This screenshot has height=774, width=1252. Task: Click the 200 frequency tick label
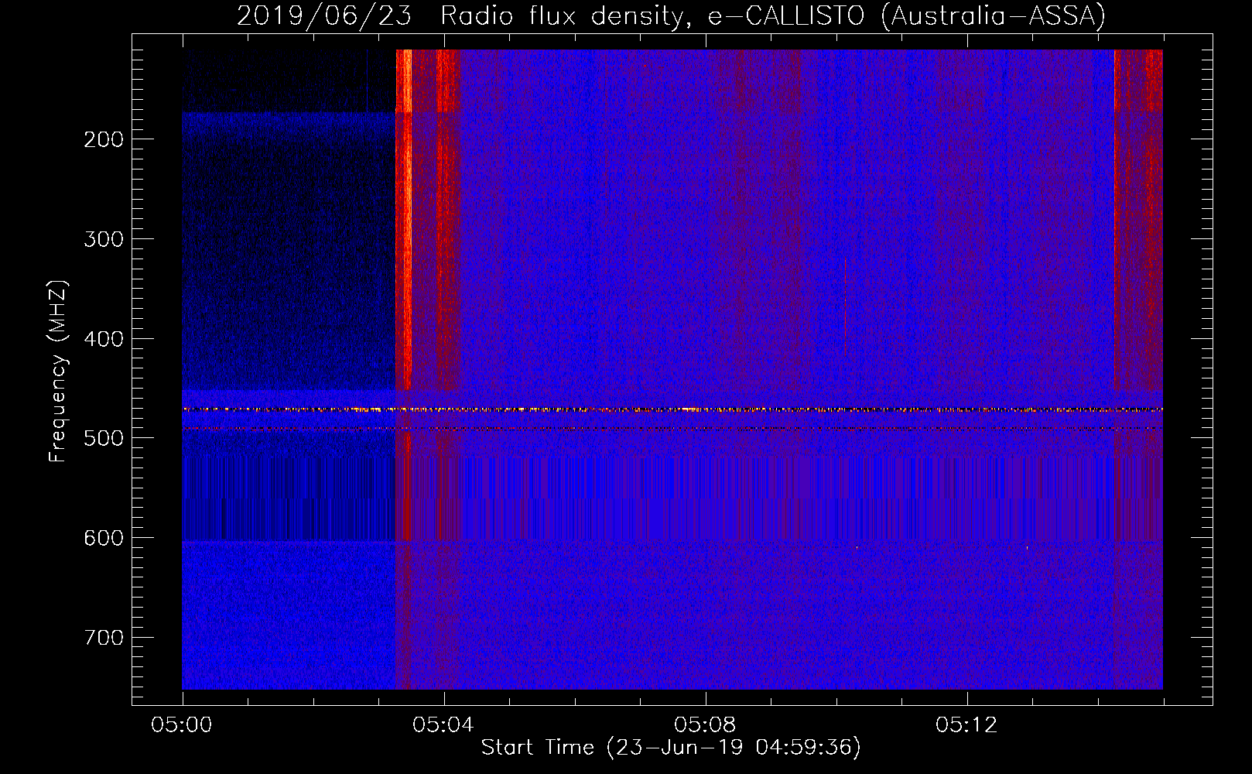104,139
